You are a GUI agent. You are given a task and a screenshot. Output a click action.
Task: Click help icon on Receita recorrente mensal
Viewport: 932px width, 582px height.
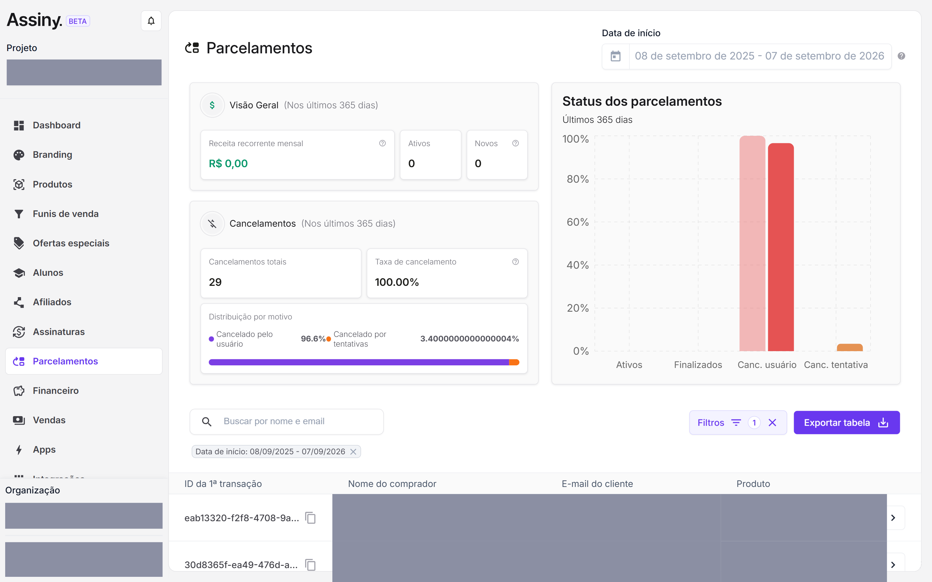coord(383,143)
